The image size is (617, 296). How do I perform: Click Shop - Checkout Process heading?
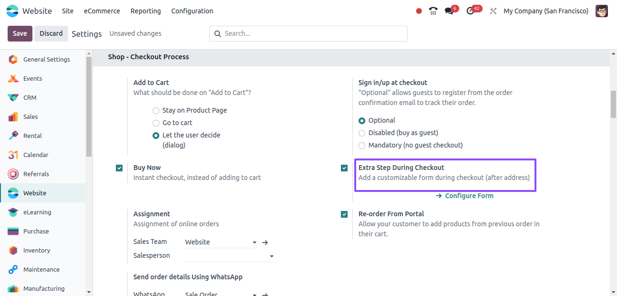pos(148,57)
